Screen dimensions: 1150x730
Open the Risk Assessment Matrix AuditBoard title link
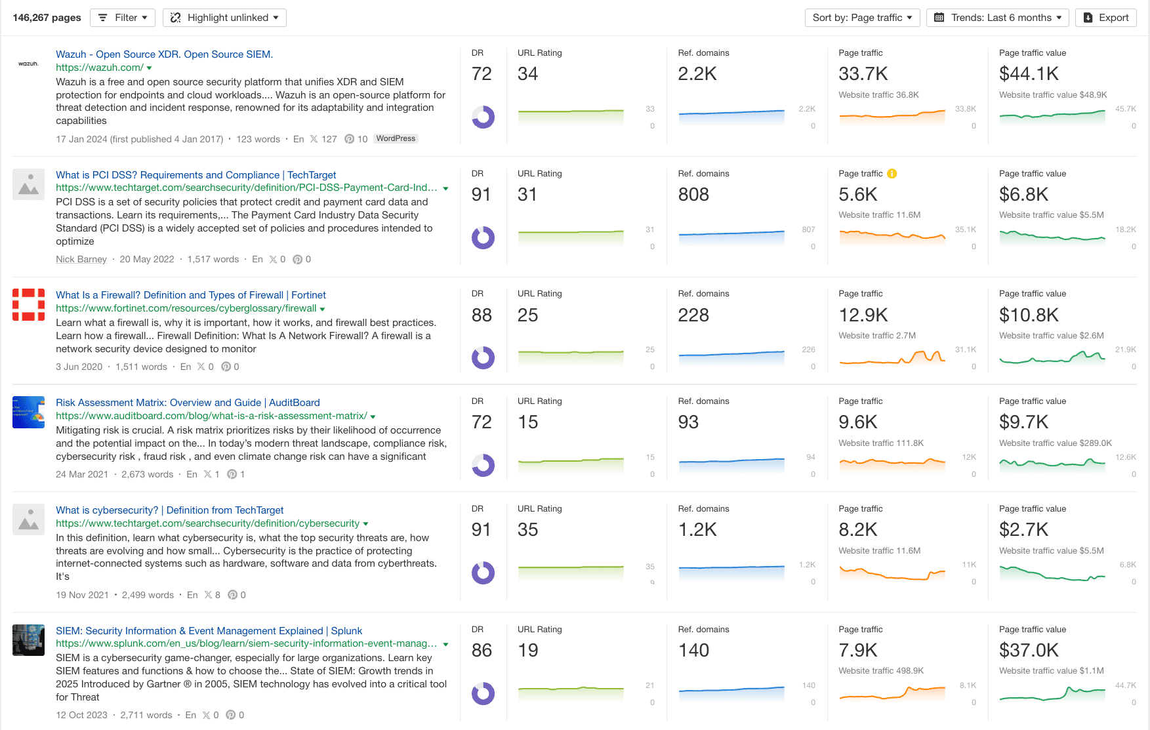click(188, 403)
